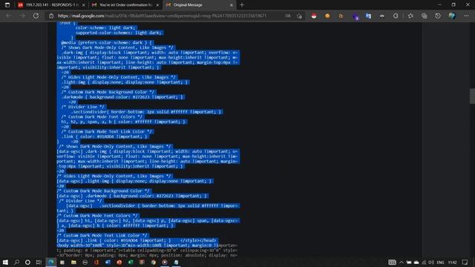Viewport: 475px width, 267px height.
Task: Open the Order confirmation Gmail tab
Action: (x=125, y=5)
